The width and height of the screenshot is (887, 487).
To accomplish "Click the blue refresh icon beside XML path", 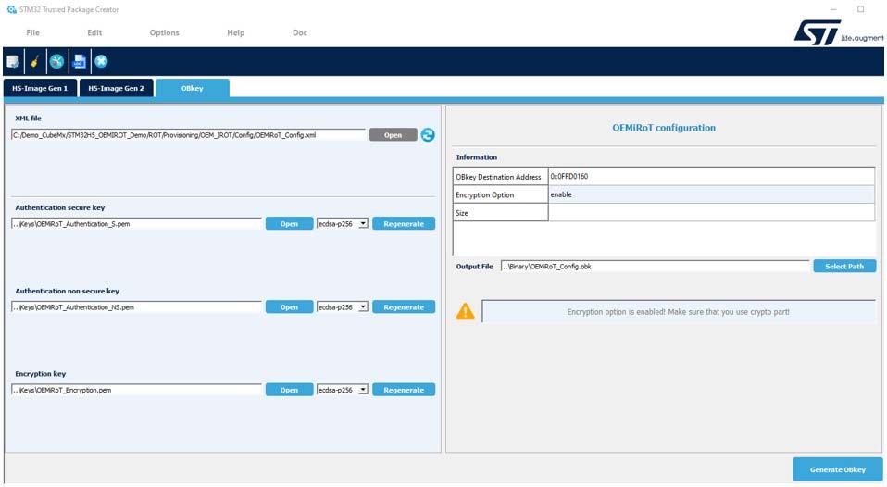I will pos(428,134).
